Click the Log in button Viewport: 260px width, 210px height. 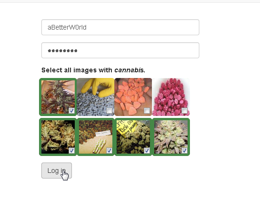click(x=56, y=171)
